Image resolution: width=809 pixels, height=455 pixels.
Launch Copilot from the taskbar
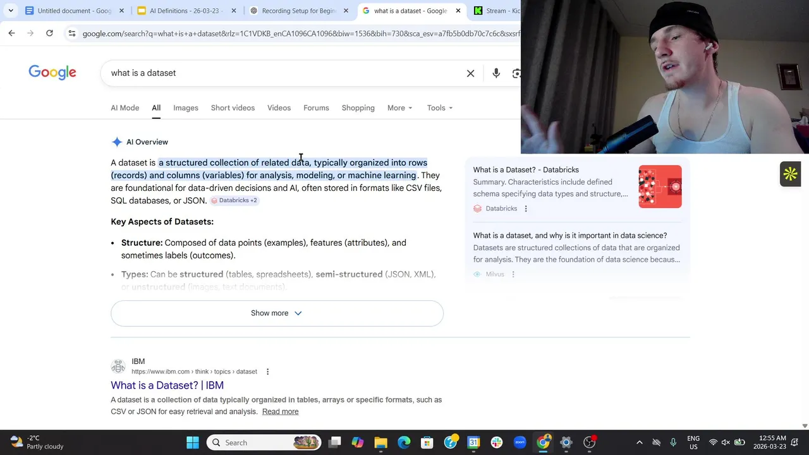tap(358, 442)
